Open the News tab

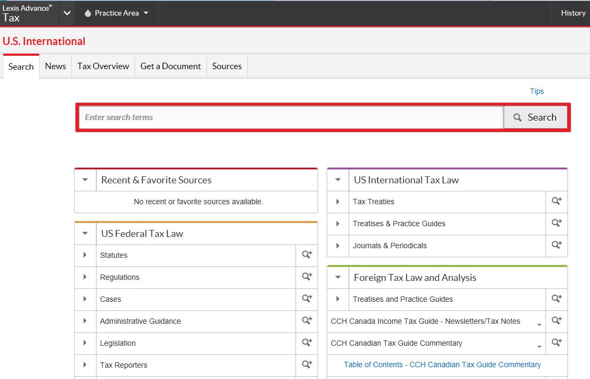pos(55,66)
